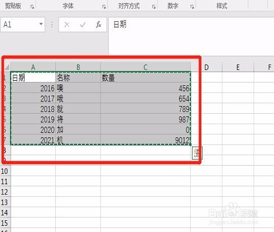Click cell containing 将

(x=78, y=119)
